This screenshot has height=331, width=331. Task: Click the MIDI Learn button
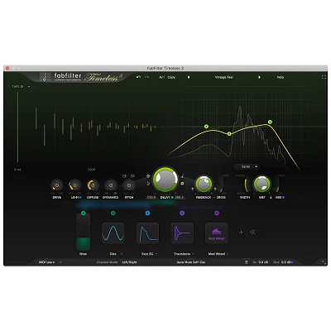point(46,262)
